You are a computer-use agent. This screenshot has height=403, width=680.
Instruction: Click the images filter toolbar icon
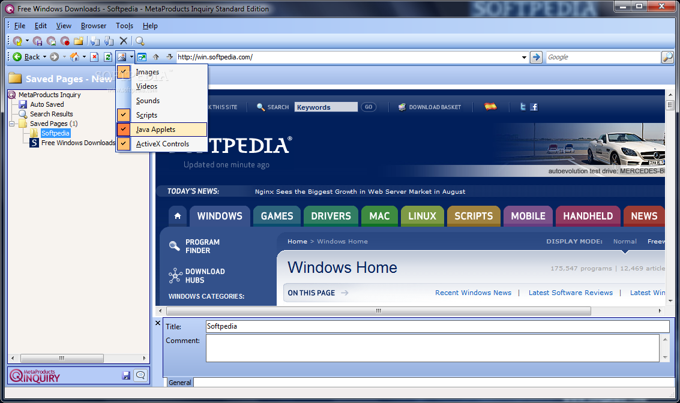click(122, 57)
